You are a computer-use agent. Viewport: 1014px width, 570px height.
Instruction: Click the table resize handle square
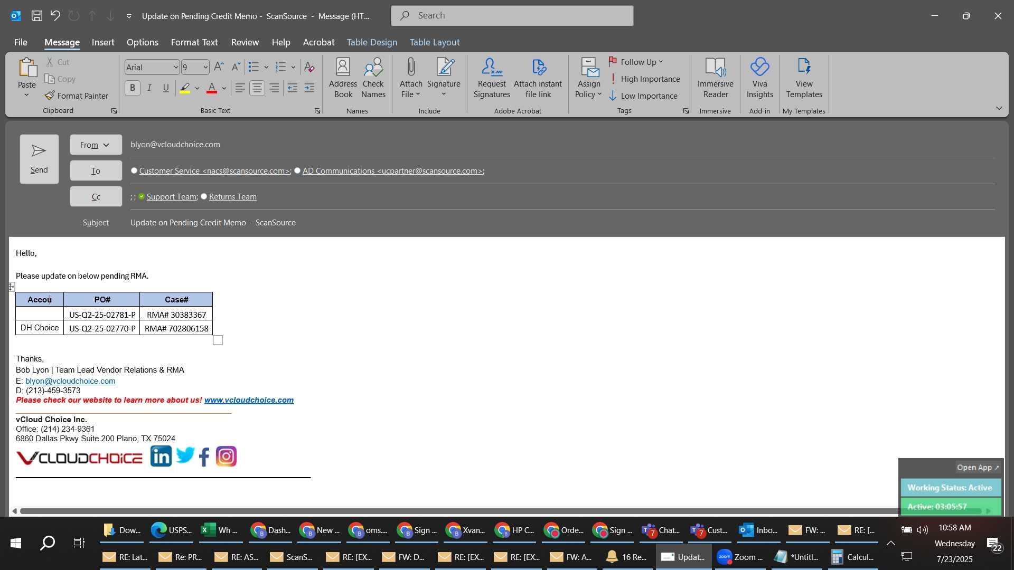[x=218, y=340]
